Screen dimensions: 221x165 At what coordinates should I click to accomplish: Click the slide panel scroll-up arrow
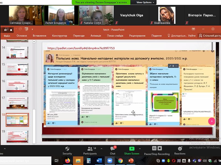[34, 42]
